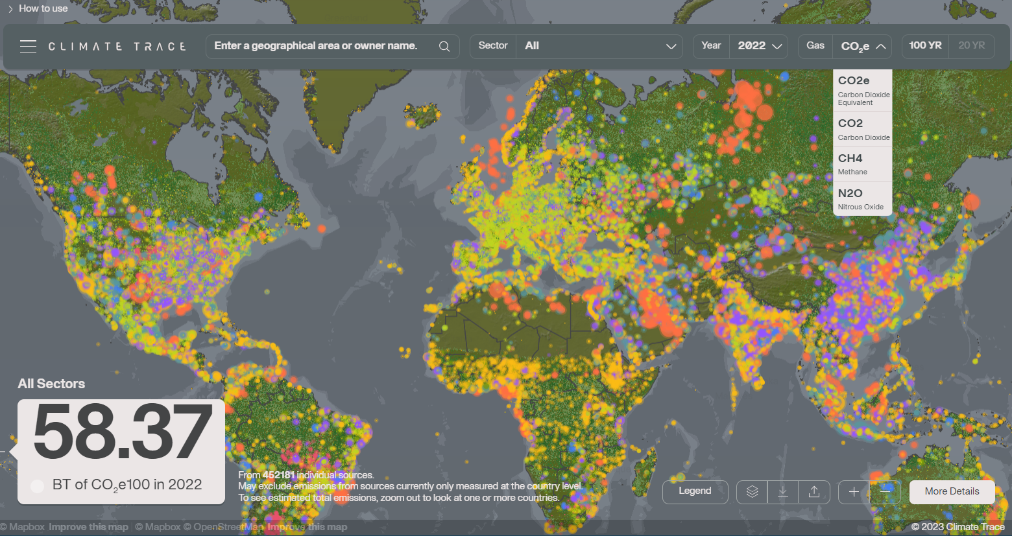Viewport: 1012px width, 536px height.
Task: Choose CO2e Carbon Dioxide Equivalent option
Action: pos(863,91)
